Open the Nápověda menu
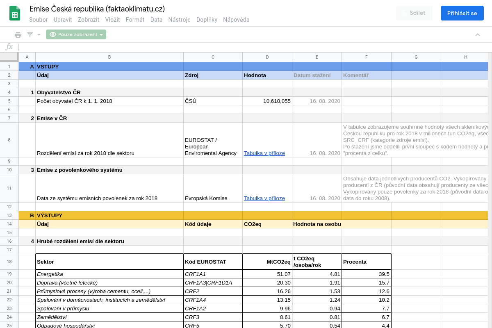The height and width of the screenshot is (328, 492). click(x=236, y=20)
